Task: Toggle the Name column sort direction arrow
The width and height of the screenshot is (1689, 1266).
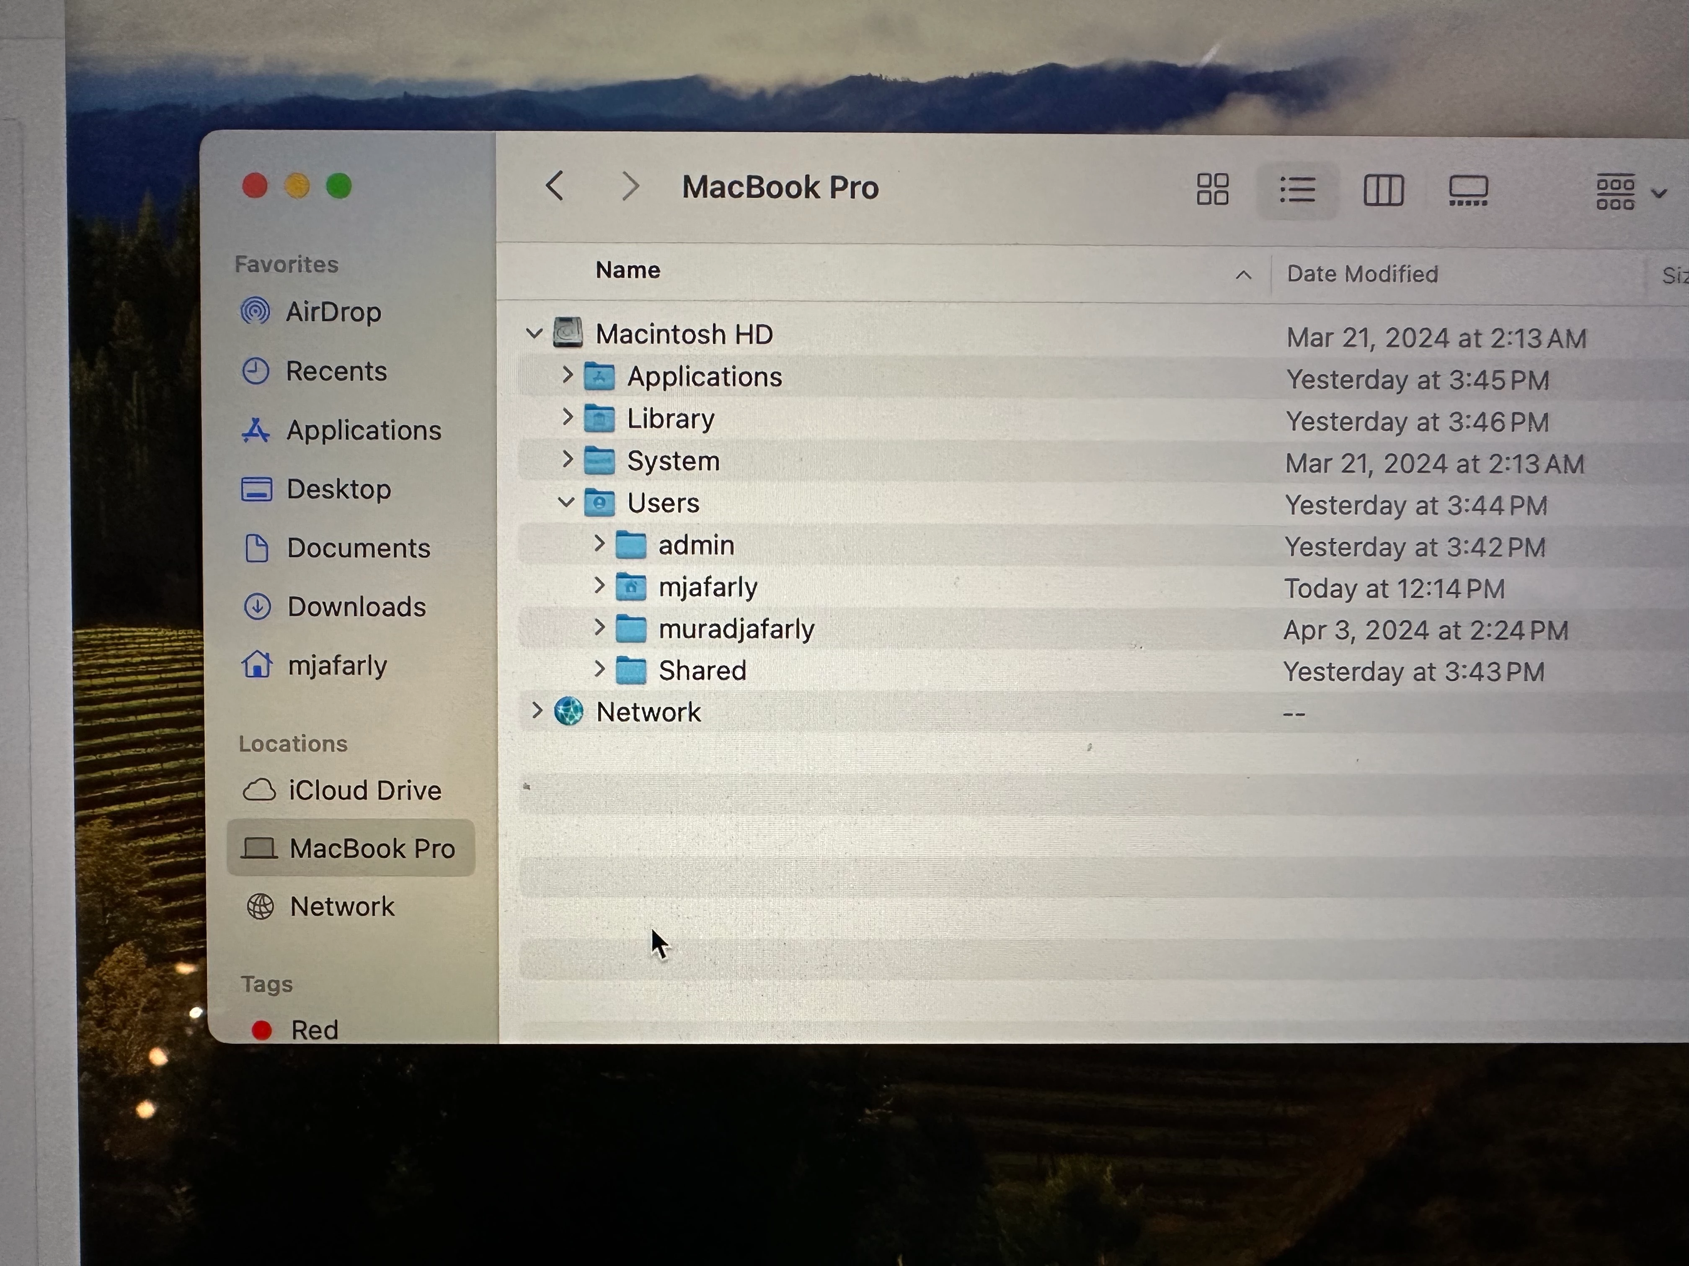Action: click(1243, 275)
